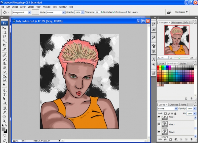Viewport: 198px width, 143px height.
Task: Open the Mode dropdown in options bar
Action: pos(63,12)
